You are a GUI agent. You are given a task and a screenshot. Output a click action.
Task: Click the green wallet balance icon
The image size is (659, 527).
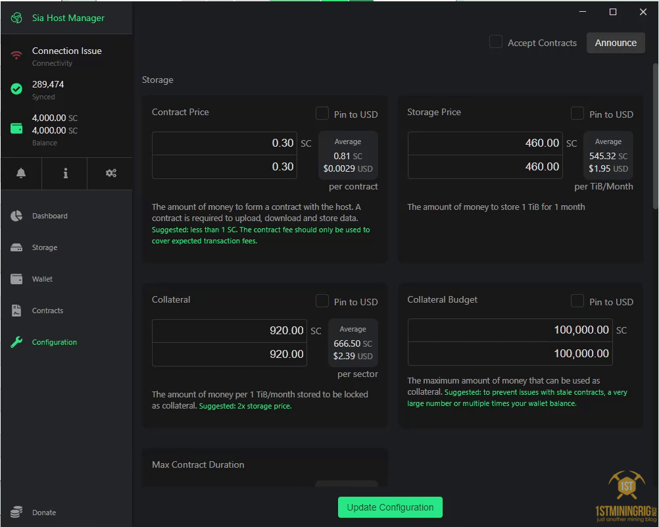coord(16,128)
